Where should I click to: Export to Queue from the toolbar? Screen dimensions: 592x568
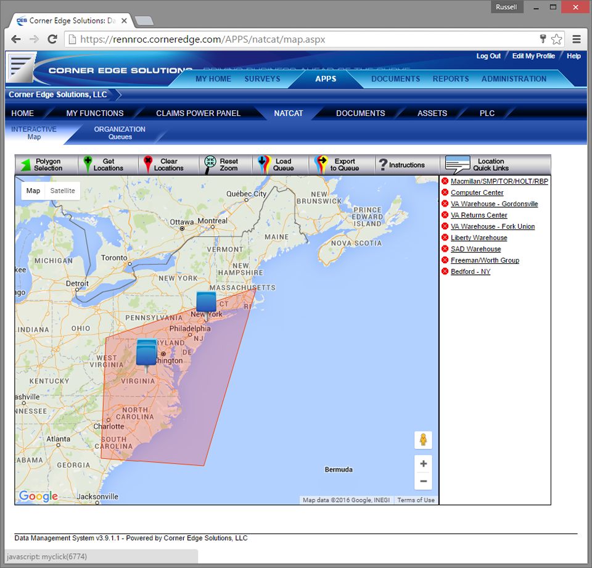click(x=337, y=165)
